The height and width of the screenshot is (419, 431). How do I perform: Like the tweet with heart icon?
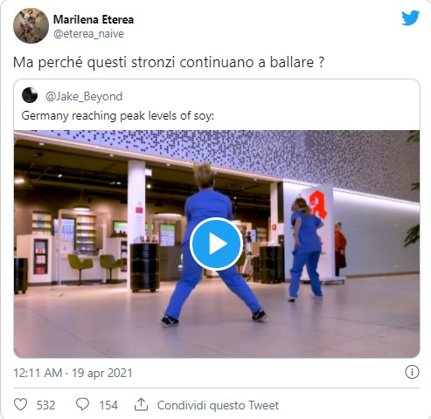pyautogui.click(x=21, y=404)
